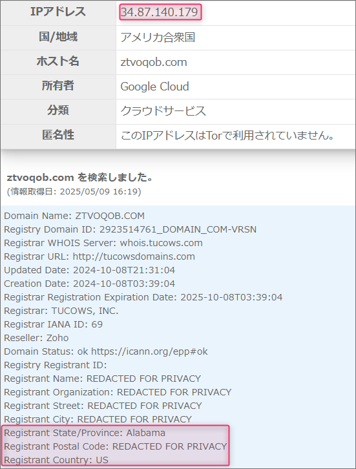
Task: Click the 分類 row header
Action: pyautogui.click(x=58, y=110)
